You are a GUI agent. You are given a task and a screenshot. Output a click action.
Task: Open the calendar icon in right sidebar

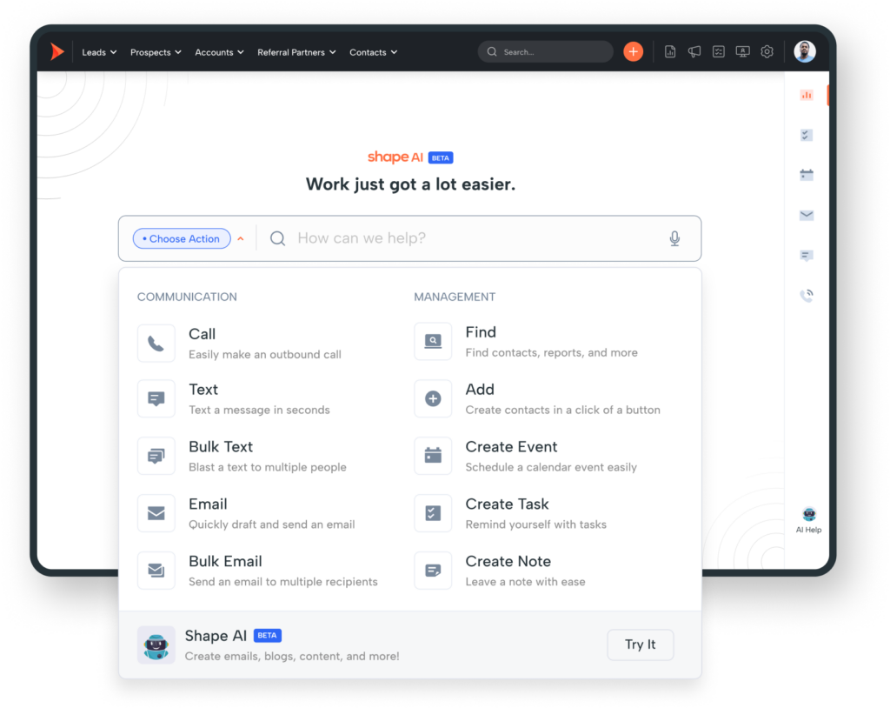pos(807,175)
